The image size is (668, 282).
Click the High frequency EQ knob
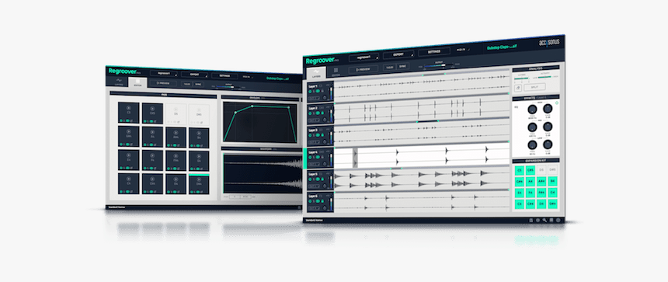(x=532, y=109)
